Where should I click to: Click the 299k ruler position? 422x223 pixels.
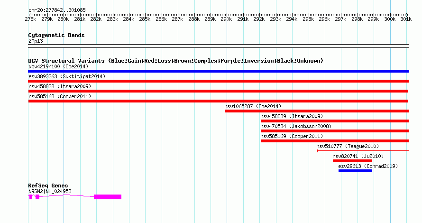tap(373, 19)
